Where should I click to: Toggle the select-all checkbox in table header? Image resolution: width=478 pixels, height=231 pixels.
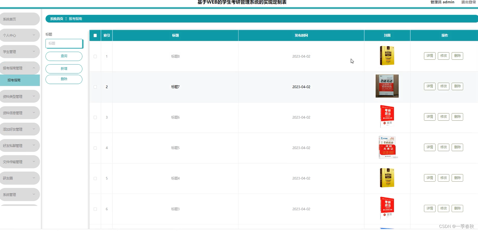[95, 36]
